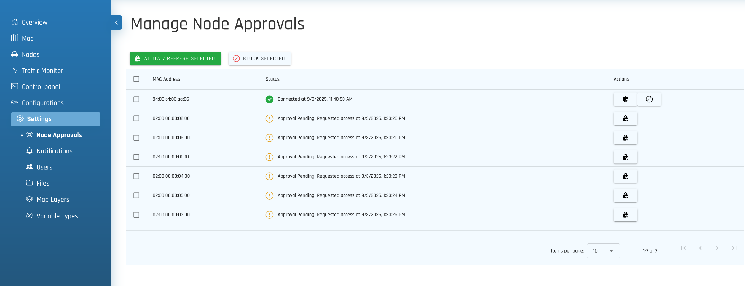Approve node 02:00:00:00:03:00 with its allow icon
This screenshot has height=286, width=745.
(625, 215)
